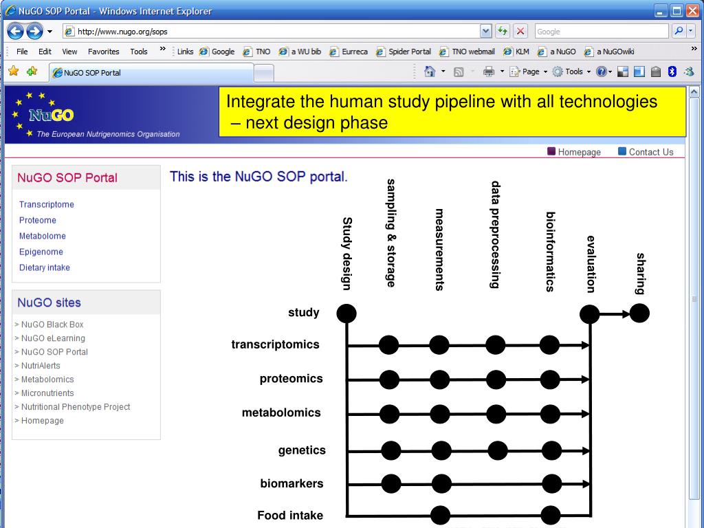This screenshot has height=528, width=704.
Task: Expand the menu bar overflow chevron
Action: [x=162, y=49]
